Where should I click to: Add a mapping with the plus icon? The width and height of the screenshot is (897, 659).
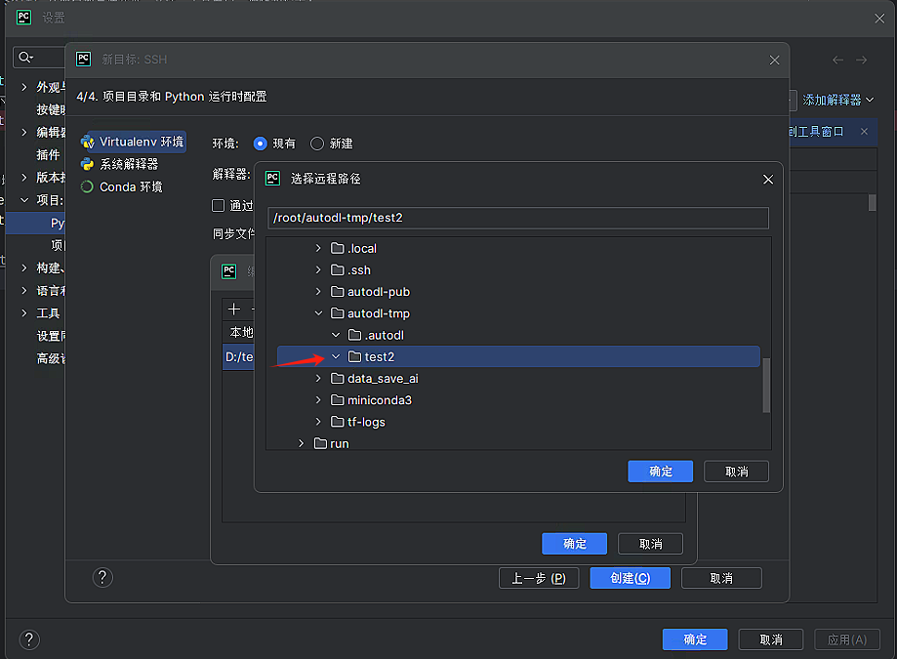(234, 309)
